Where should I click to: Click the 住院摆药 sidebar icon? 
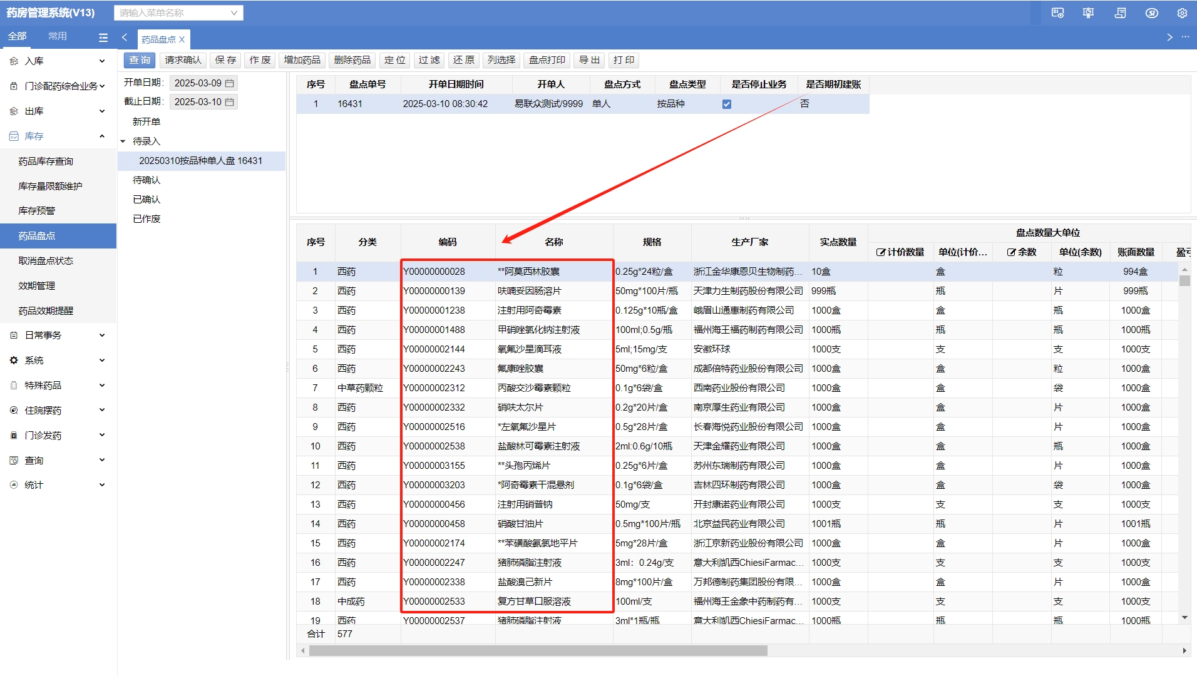point(14,411)
